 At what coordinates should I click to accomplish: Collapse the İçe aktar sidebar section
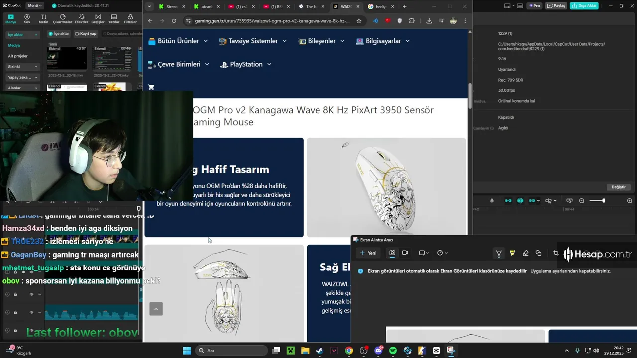[23, 35]
